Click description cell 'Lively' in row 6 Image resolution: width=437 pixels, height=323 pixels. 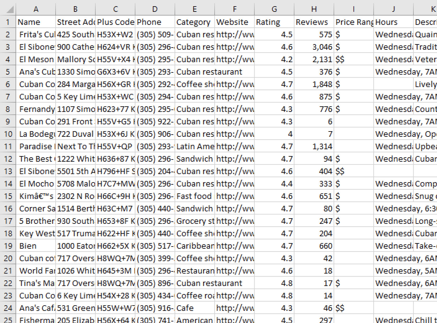click(x=425, y=84)
